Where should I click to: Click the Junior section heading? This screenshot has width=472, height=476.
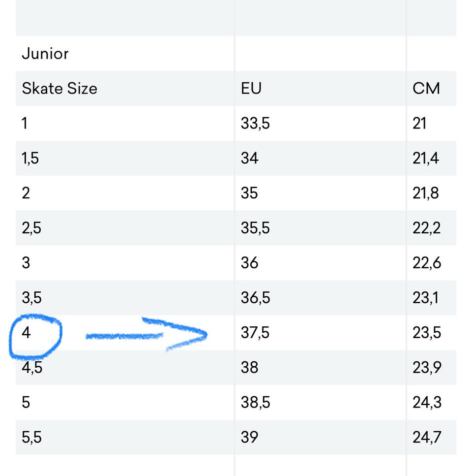click(45, 54)
